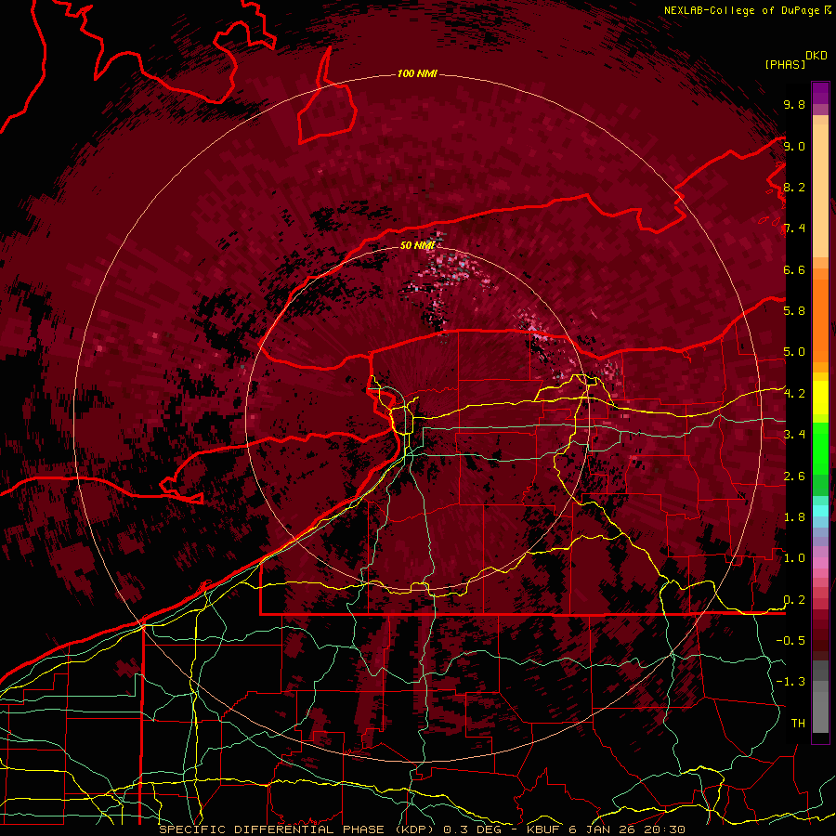The width and height of the screenshot is (836, 836).
Task: Click the 9.0 value on the color scale
Action: coord(794,146)
